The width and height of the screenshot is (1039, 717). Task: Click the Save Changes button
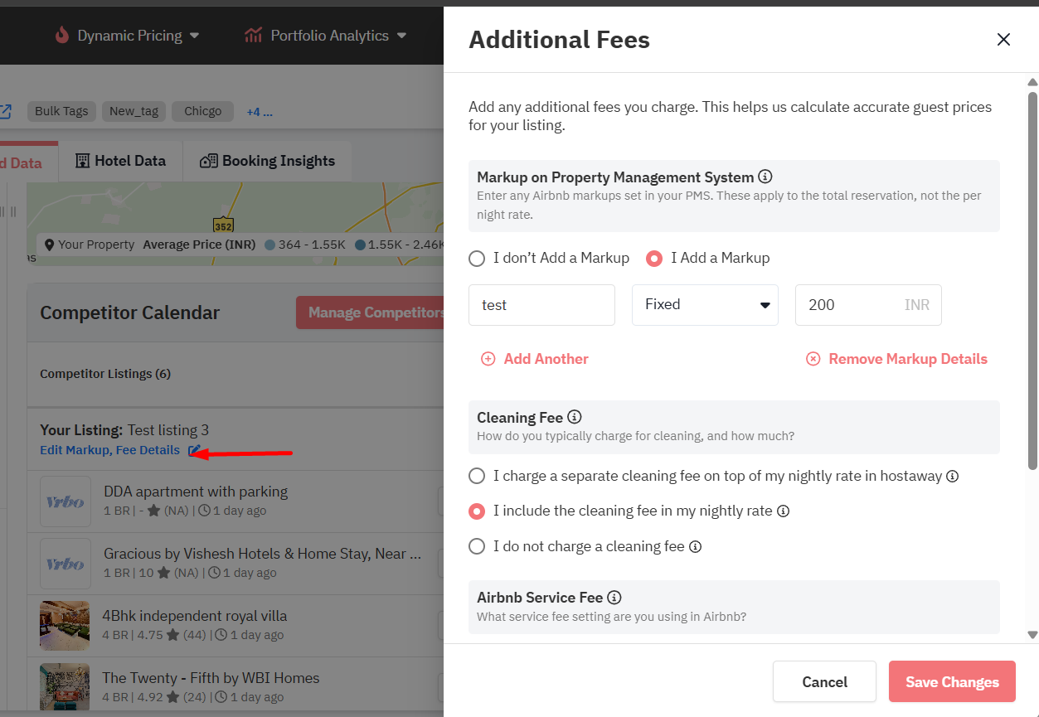click(952, 682)
